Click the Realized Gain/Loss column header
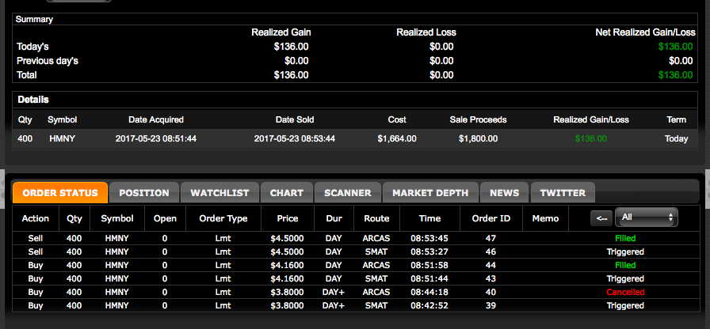Screen dimensions: 710x329 coord(590,120)
